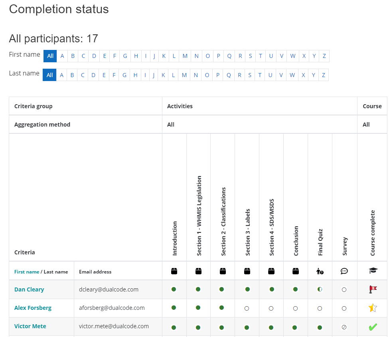This screenshot has height=337, width=389.
Task: Click the Section 3 - Labels package icon
Action: coord(247,271)
